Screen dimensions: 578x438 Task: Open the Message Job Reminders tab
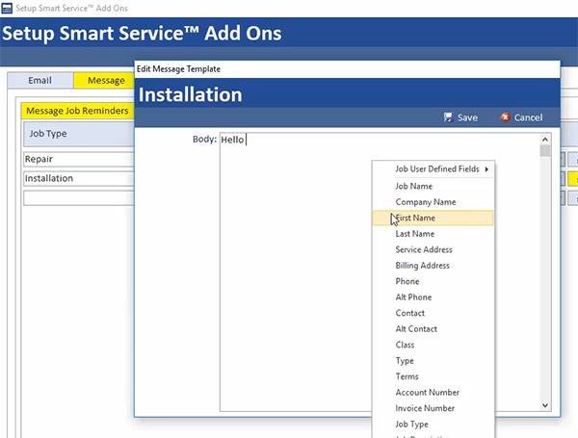click(x=77, y=111)
